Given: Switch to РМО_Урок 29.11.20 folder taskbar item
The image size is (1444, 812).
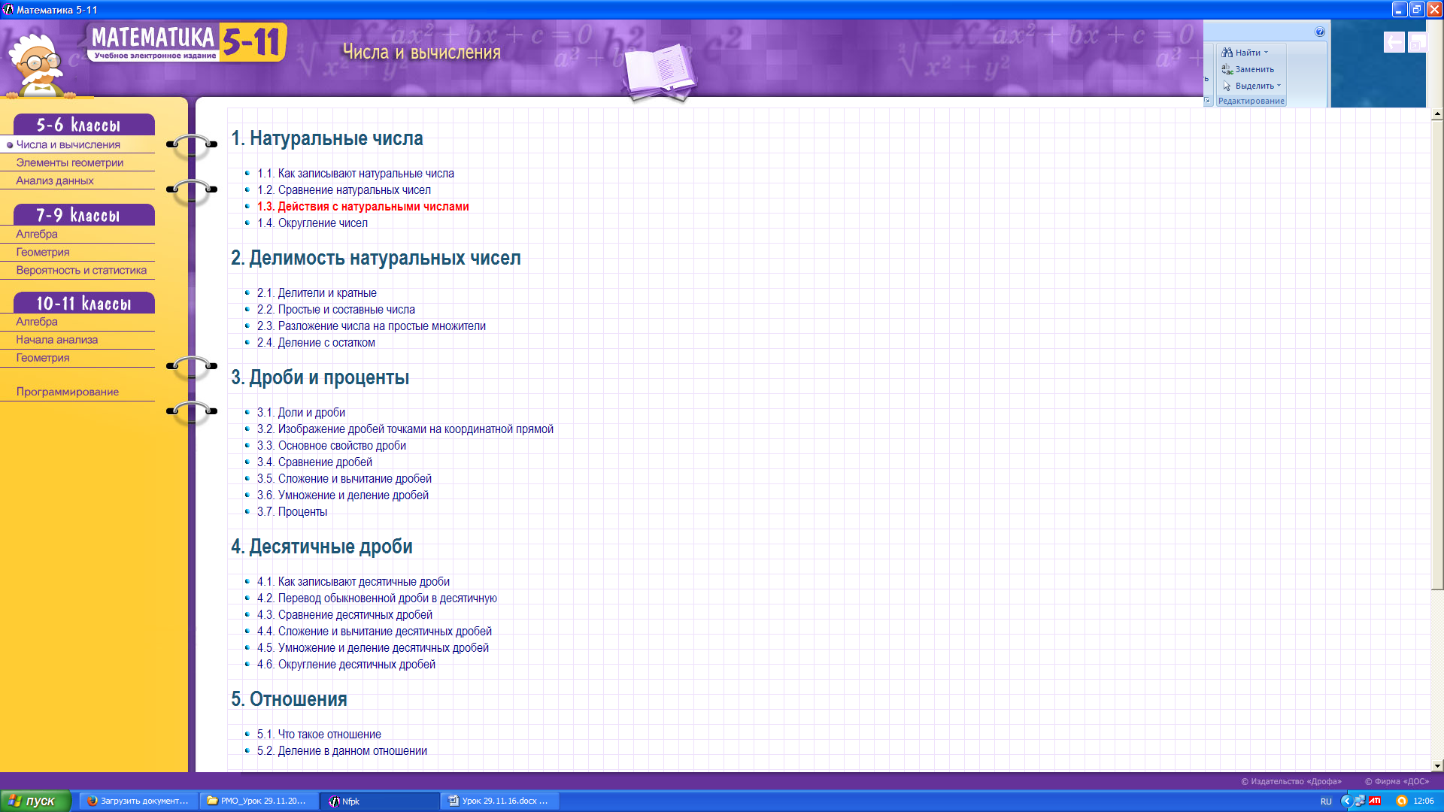Looking at the screenshot, I should pos(259,801).
